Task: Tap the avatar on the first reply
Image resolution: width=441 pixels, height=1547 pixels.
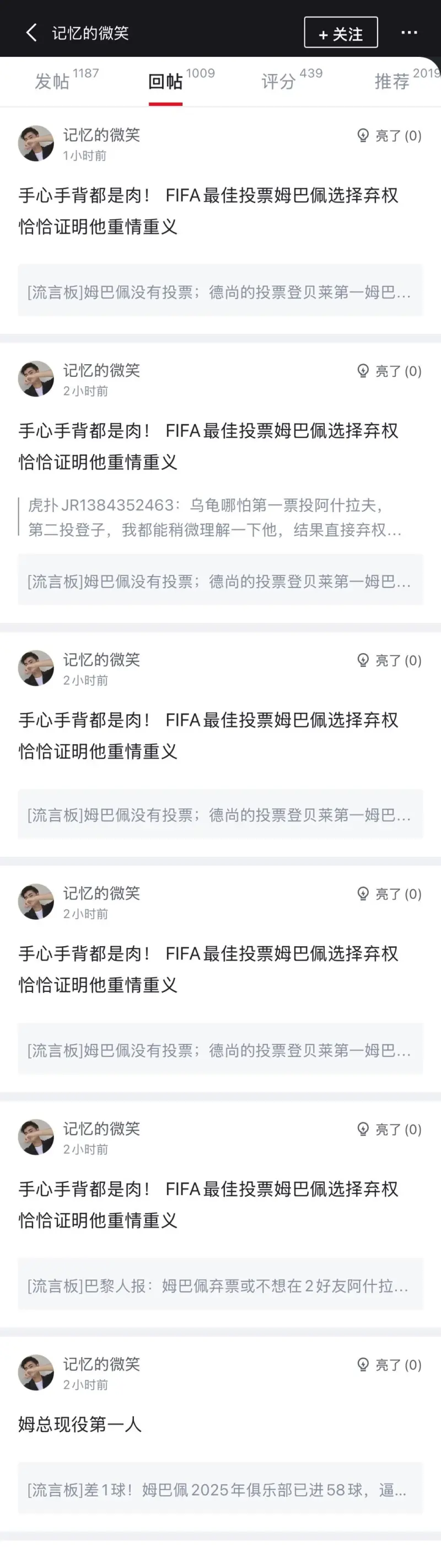Action: click(x=36, y=143)
